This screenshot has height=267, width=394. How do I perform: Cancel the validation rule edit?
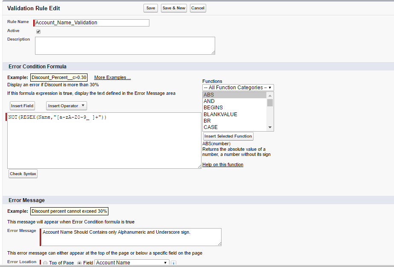coord(198,8)
